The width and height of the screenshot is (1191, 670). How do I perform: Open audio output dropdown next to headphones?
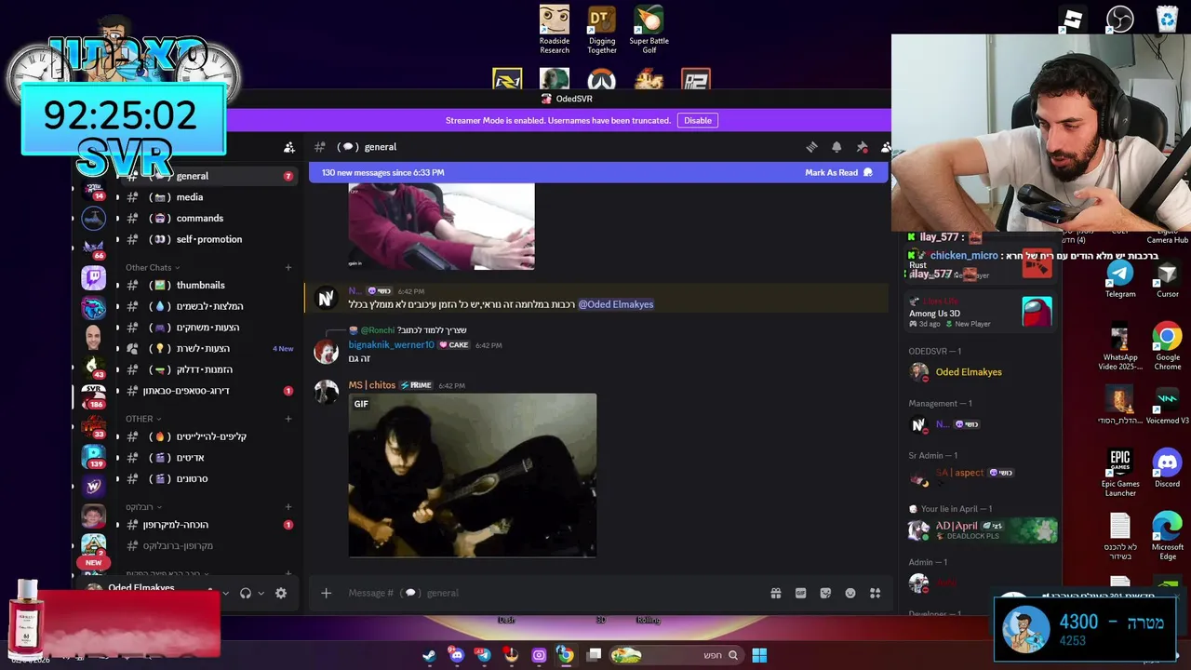261,593
